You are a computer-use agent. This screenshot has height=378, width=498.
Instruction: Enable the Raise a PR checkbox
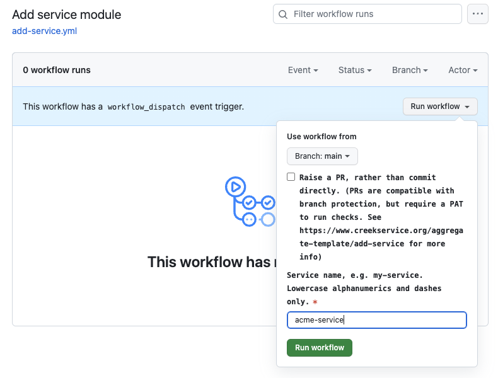pos(291,177)
